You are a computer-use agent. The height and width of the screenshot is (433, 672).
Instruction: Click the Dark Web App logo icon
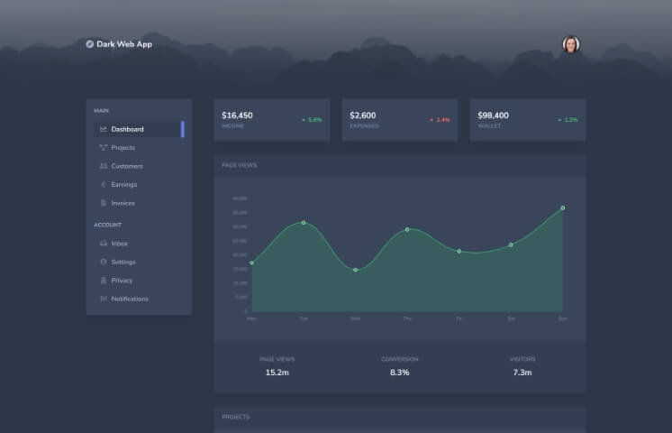(89, 44)
